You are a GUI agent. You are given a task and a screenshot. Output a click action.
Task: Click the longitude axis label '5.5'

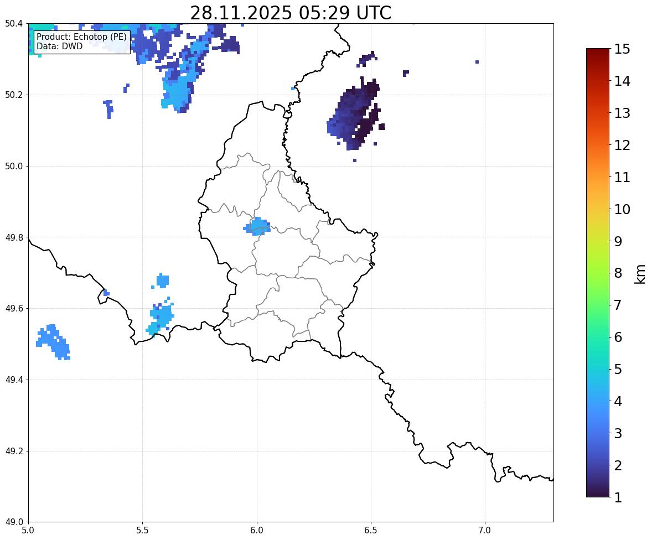tap(143, 530)
